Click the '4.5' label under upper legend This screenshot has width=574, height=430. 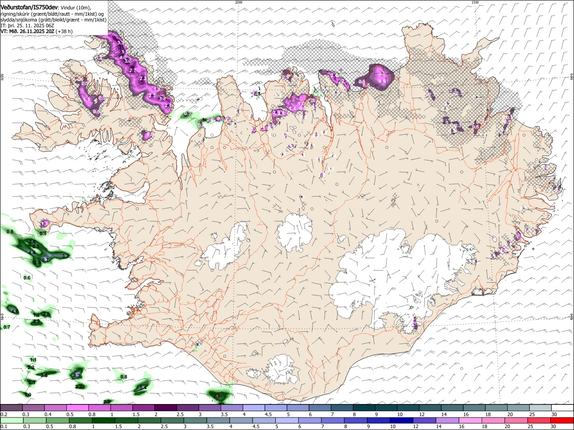click(268, 414)
